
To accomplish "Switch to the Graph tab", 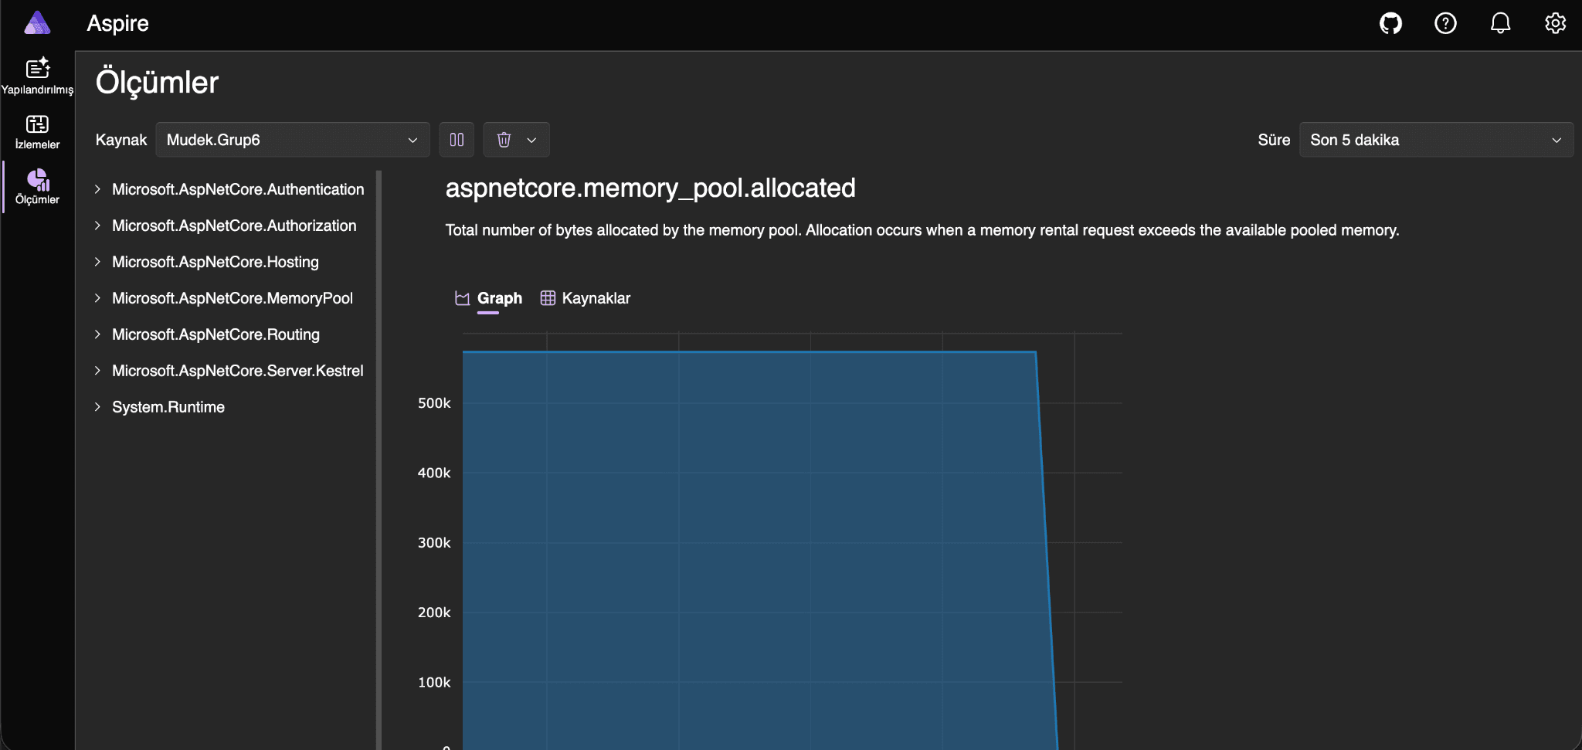I will pyautogui.click(x=488, y=298).
